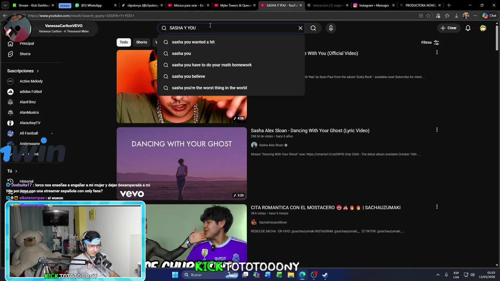Open options menu for Dancing With Your Ghost video
The height and width of the screenshot is (281, 500).
click(437, 130)
